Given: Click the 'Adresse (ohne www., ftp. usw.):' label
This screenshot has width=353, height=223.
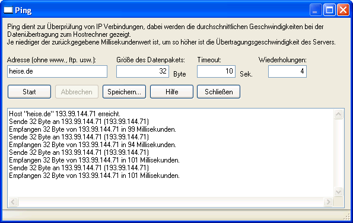Looking at the screenshot, I should coord(52,60).
